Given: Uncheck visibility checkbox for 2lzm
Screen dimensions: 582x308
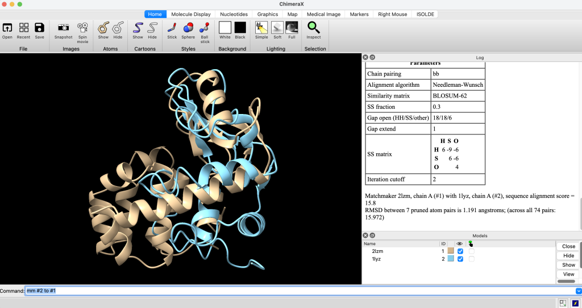Looking at the screenshot, I should 460,251.
